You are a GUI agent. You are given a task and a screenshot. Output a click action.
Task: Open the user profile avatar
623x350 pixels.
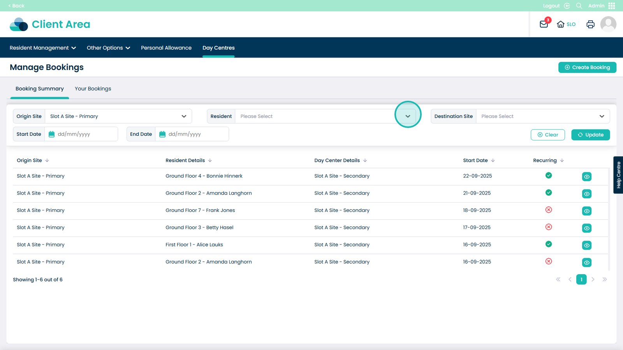coord(608,24)
